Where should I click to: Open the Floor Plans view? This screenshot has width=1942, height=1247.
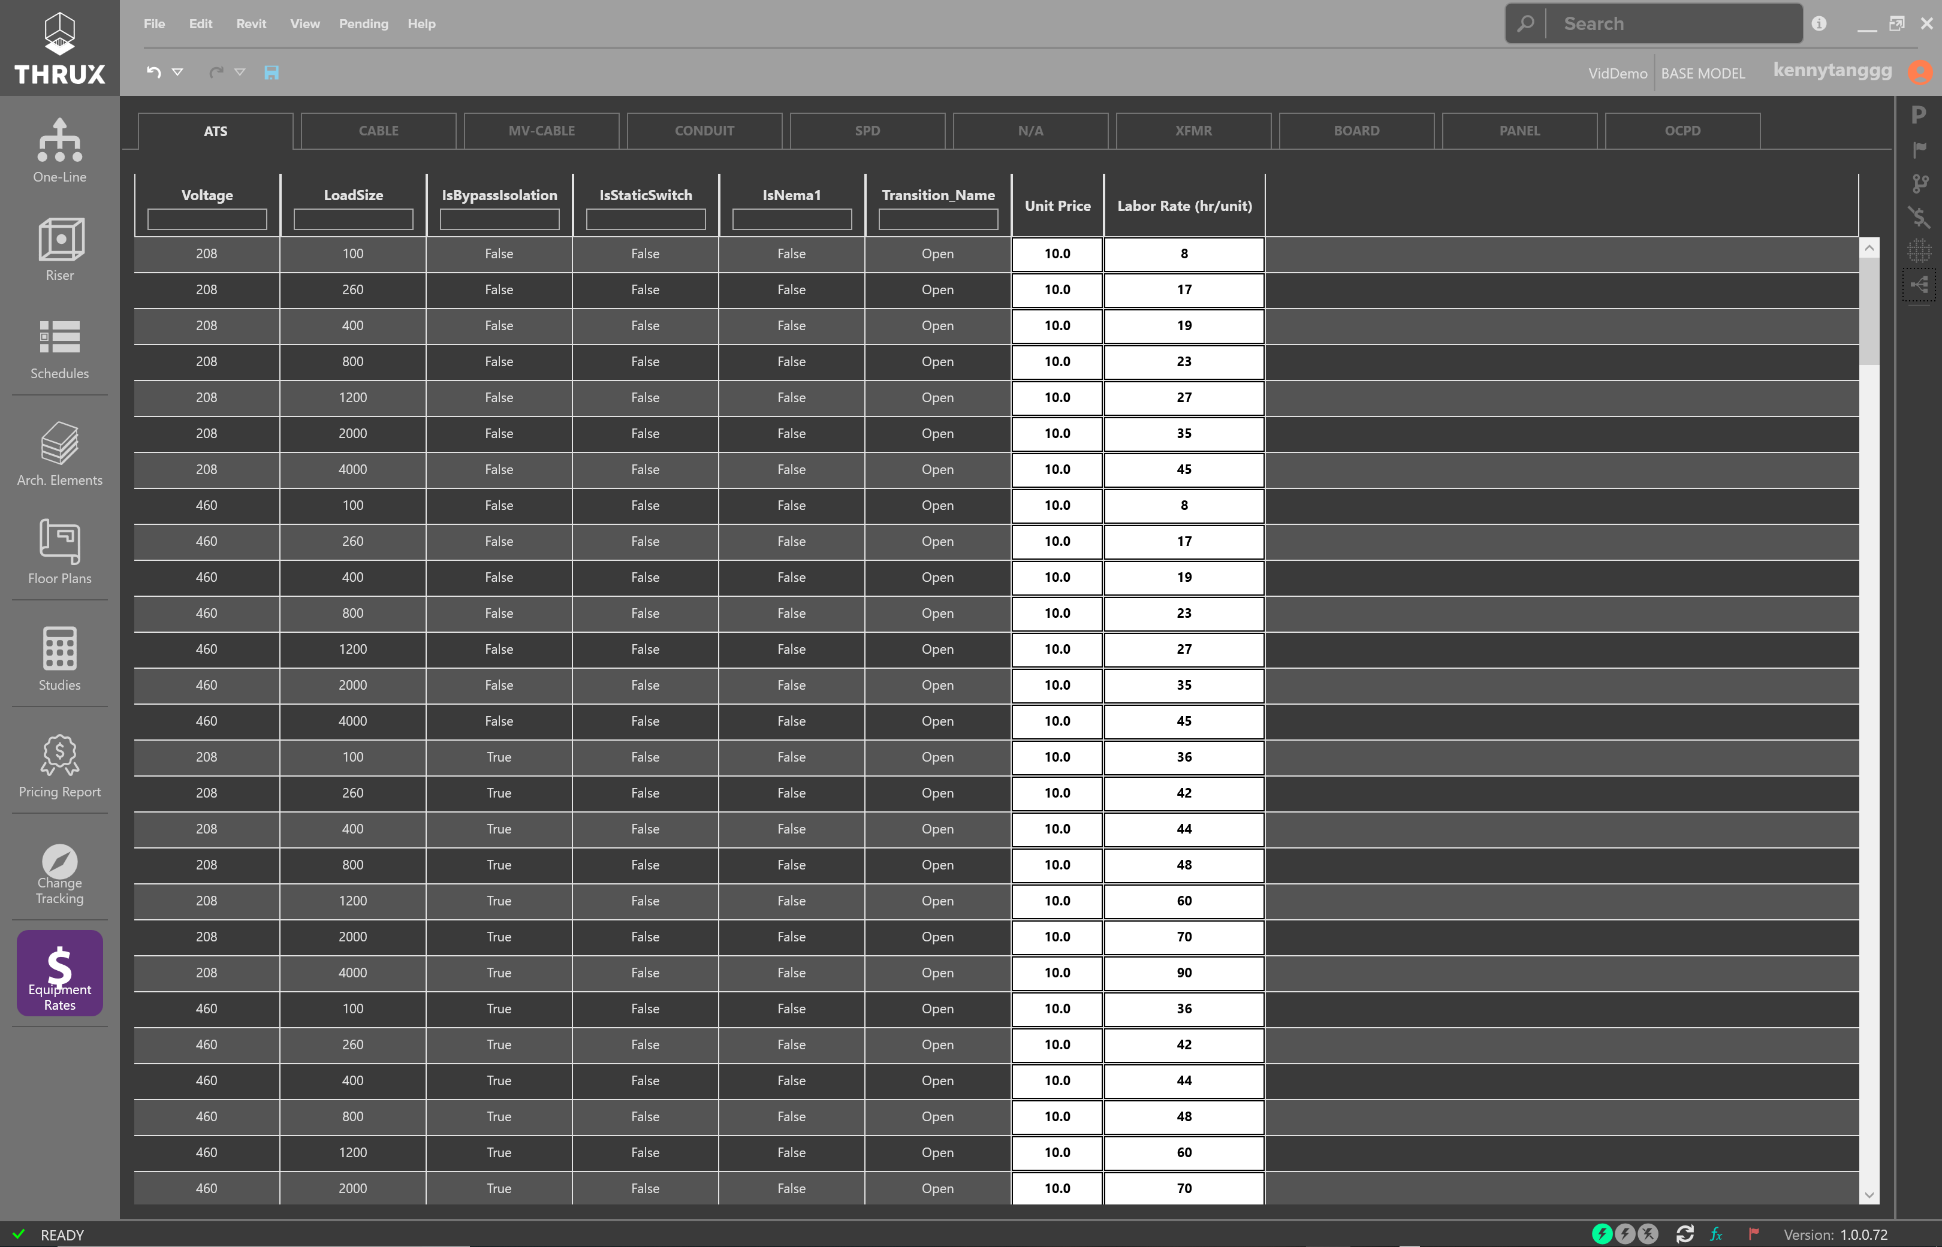coord(59,552)
